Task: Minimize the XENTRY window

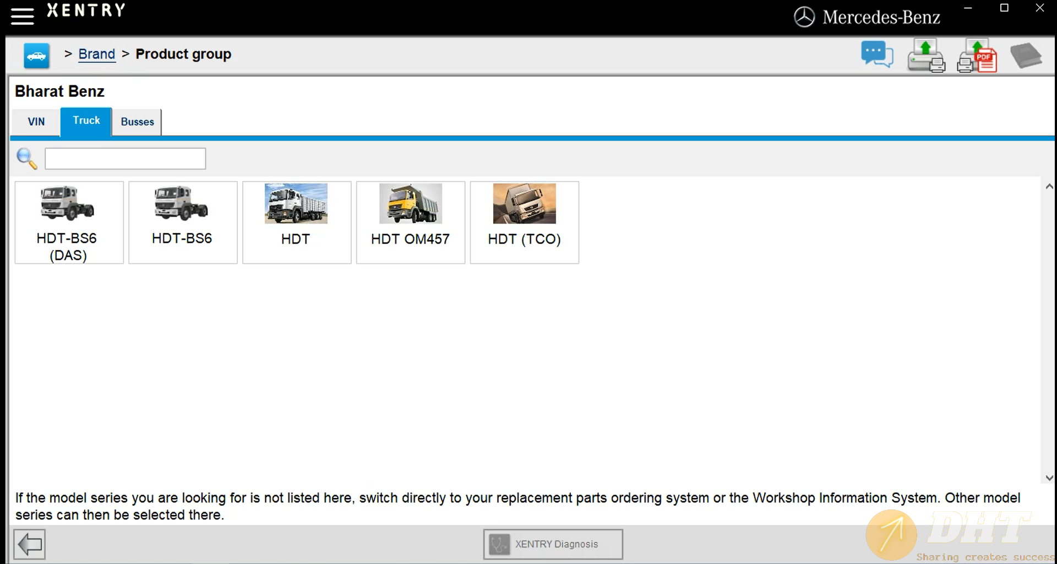Action: 968,8
